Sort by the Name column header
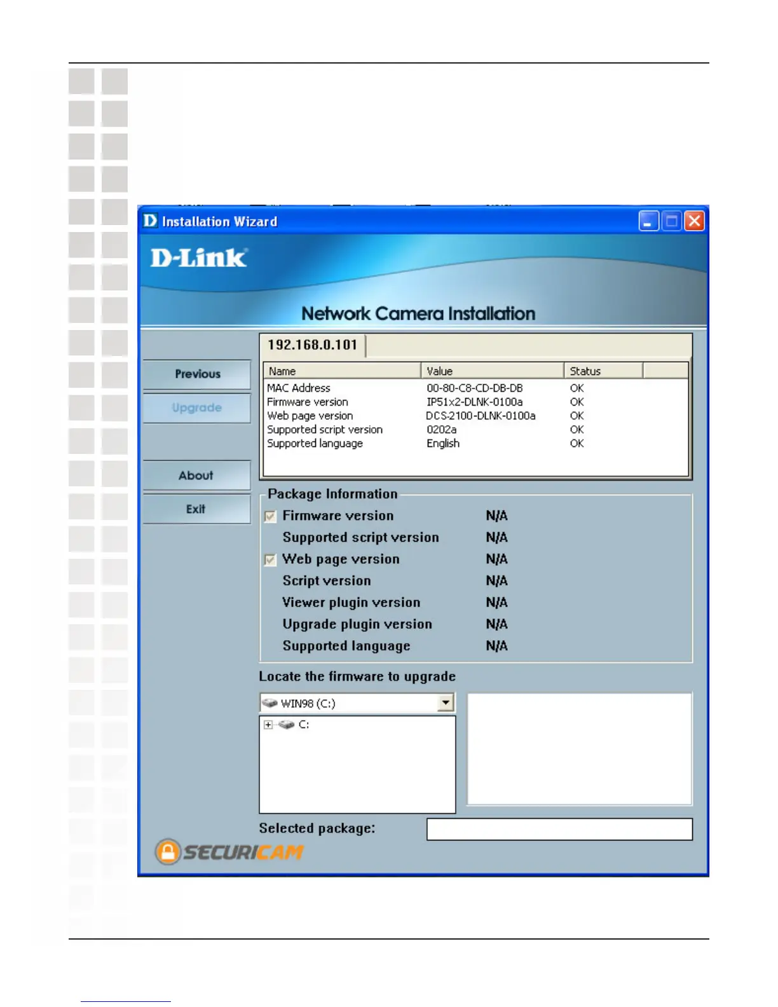 click(343, 371)
